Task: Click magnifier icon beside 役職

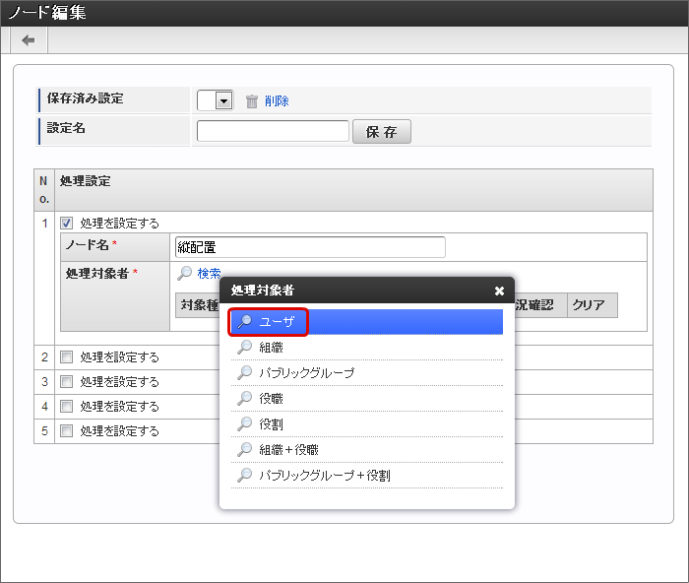Action: [x=244, y=399]
